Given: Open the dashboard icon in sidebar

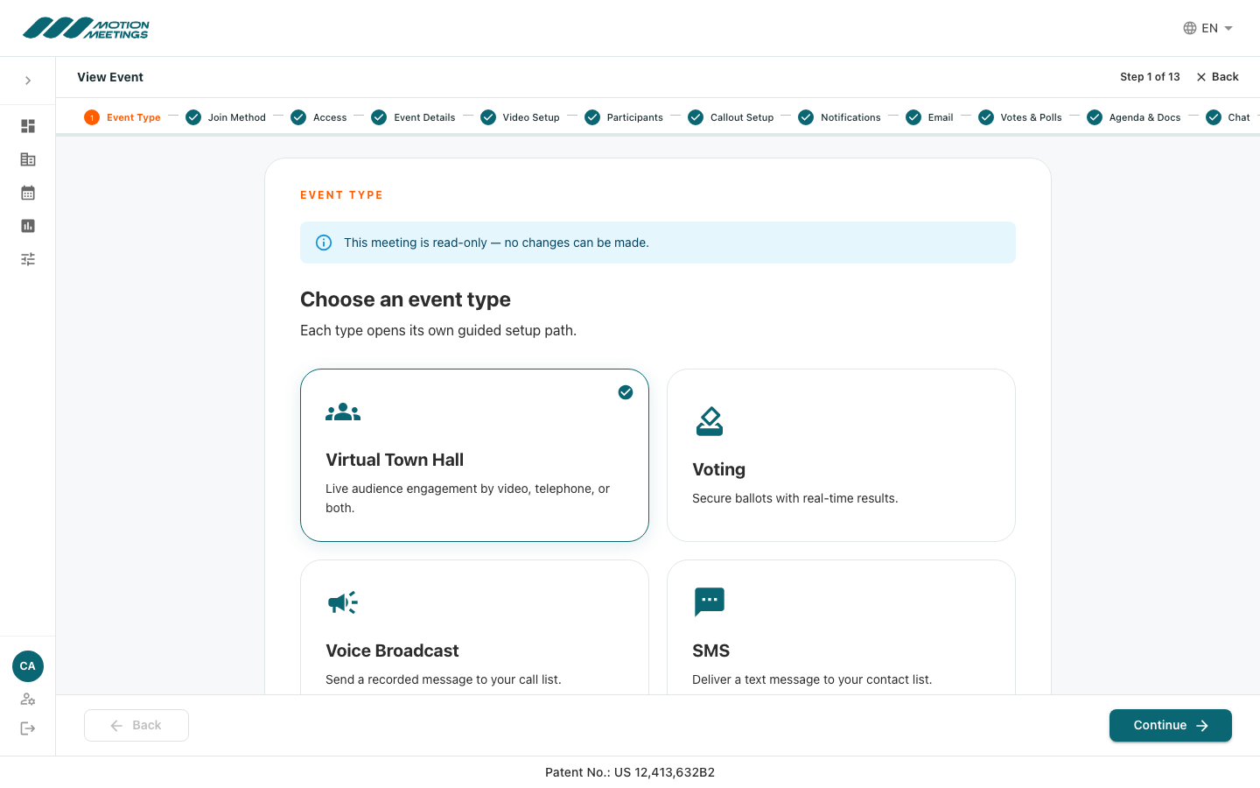Looking at the screenshot, I should click(x=28, y=126).
